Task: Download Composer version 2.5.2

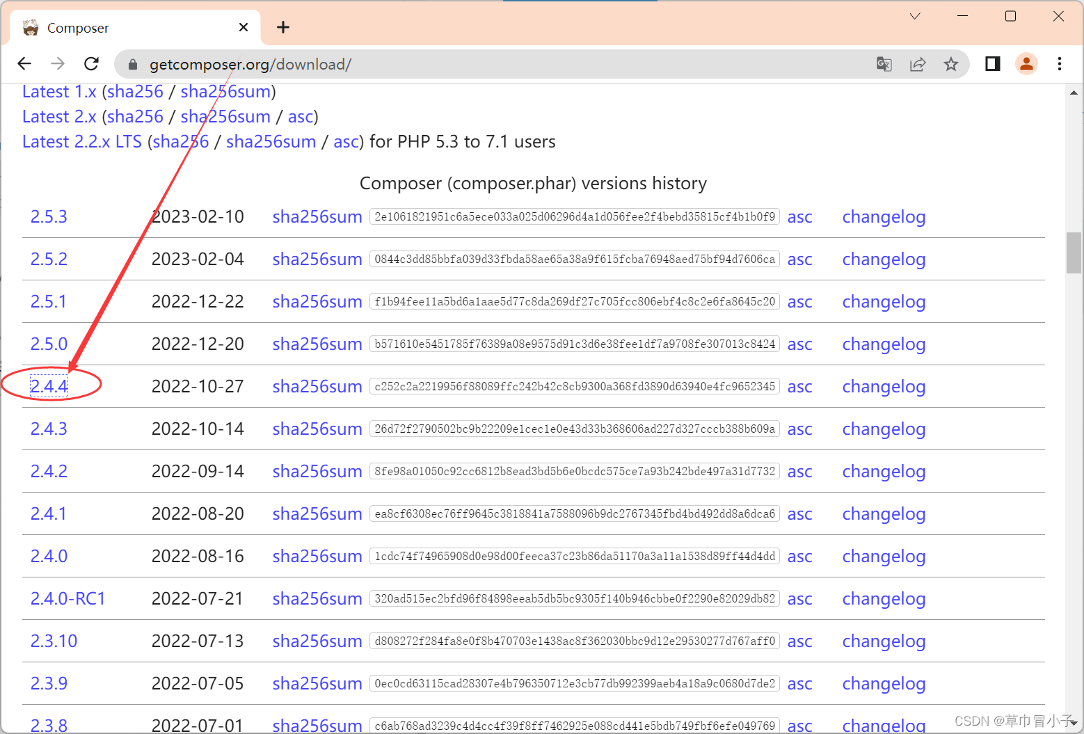Action: point(49,259)
